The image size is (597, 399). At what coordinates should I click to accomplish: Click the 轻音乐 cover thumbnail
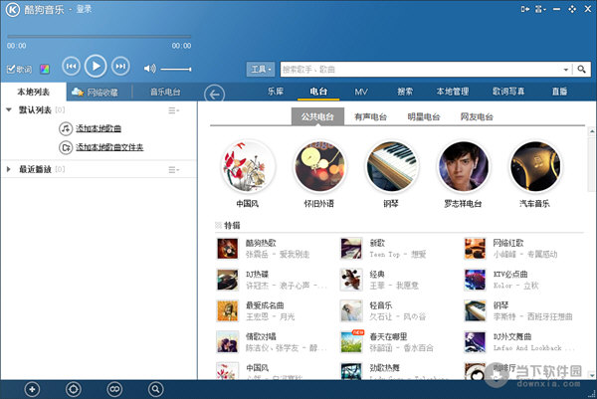[x=351, y=310]
